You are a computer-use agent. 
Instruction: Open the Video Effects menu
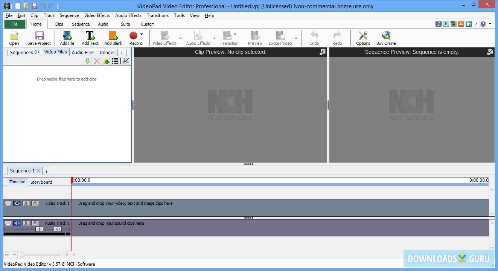click(x=97, y=15)
